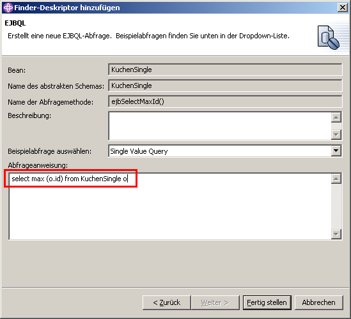Screen dimensions: 351x319
Task: Click the Beispielabfrage auswählen label
Action: click(x=49, y=151)
